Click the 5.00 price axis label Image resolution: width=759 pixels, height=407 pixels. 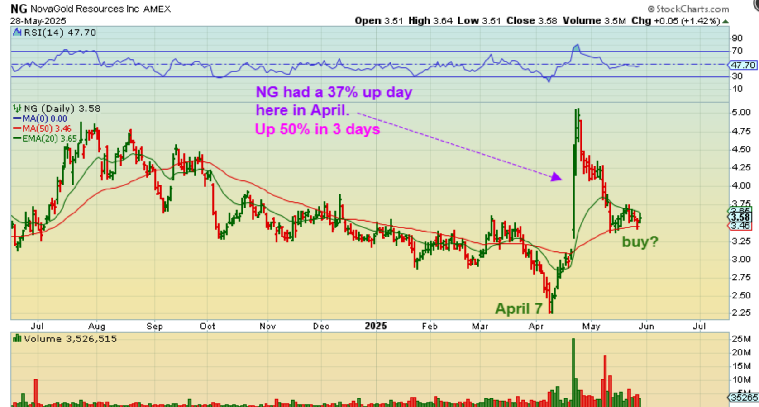741,113
